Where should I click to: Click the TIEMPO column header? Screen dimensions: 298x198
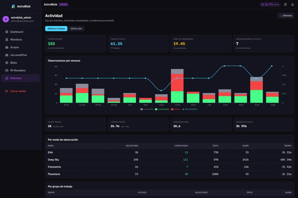pos(287,146)
